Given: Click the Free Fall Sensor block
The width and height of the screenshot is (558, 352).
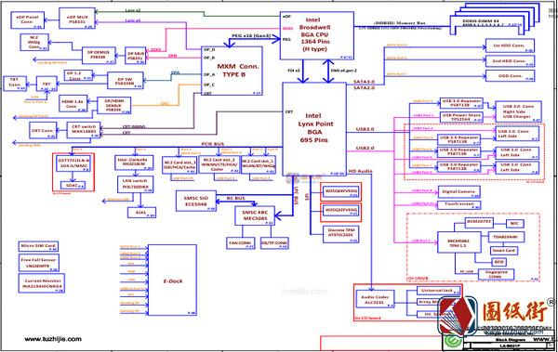Looking at the screenshot, I should click(x=38, y=263).
